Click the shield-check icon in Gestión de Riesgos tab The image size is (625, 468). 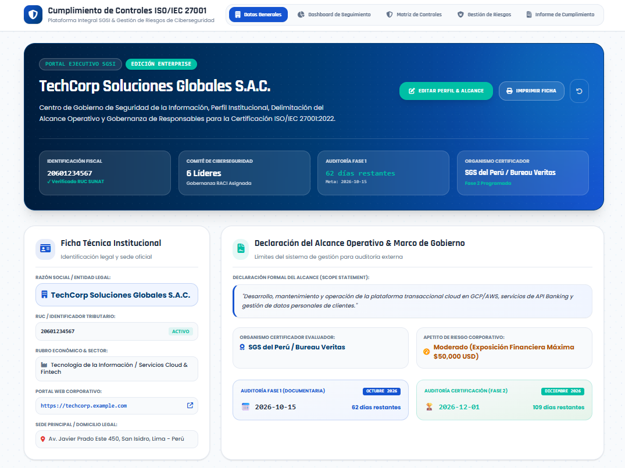[460, 15]
